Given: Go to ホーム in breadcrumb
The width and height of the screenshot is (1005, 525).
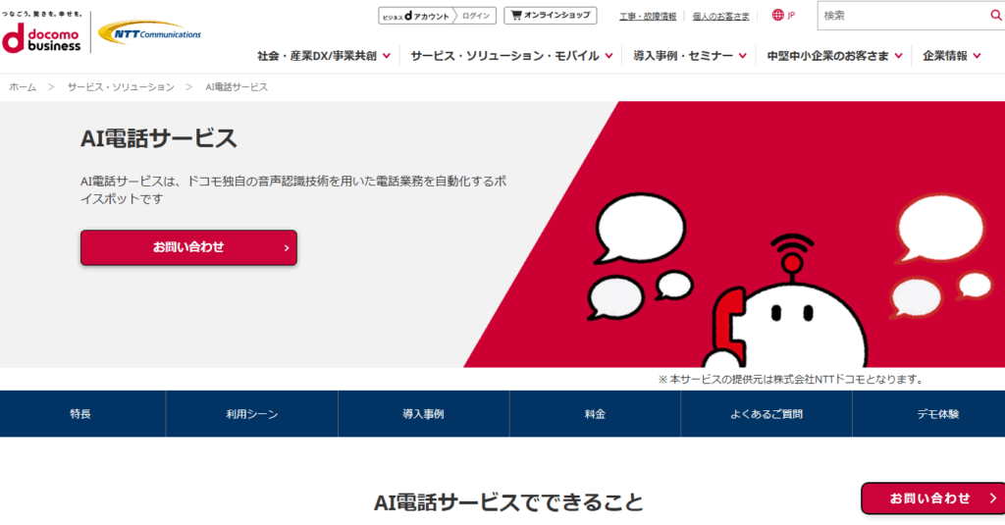Looking at the screenshot, I should click(x=23, y=87).
